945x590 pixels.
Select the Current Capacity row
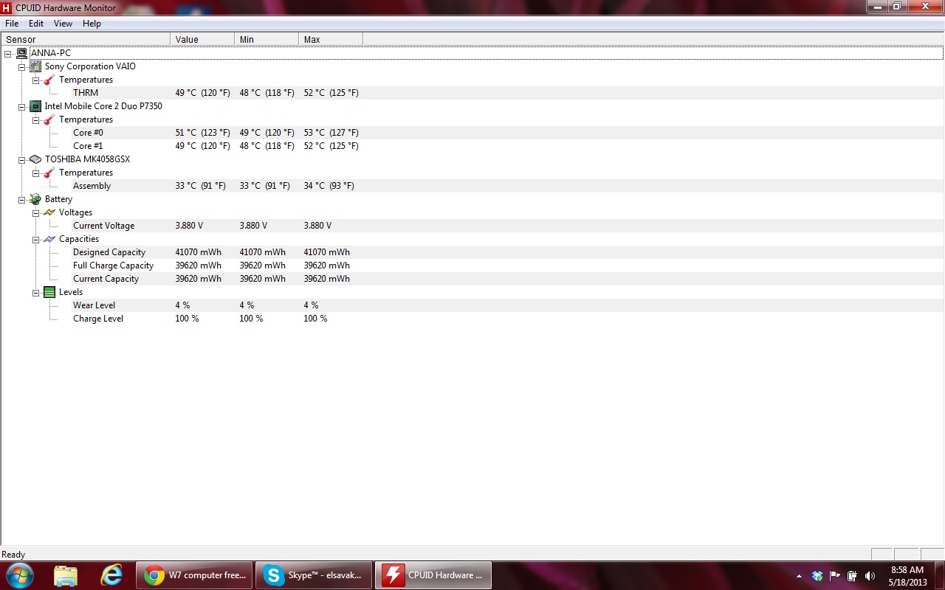tap(472, 279)
